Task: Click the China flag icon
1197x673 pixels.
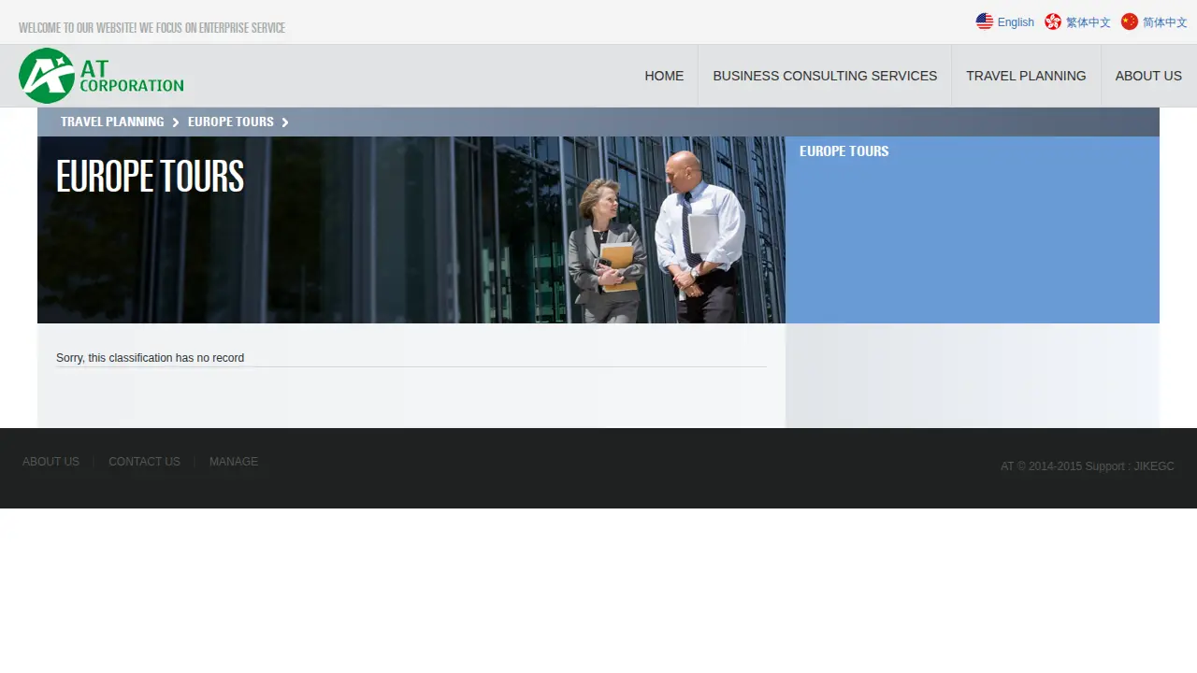Action: point(1130,21)
